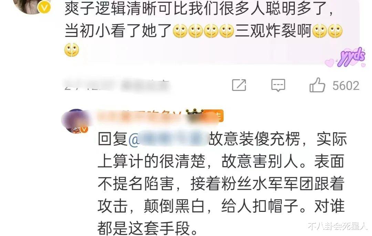The width and height of the screenshot is (372, 236).
Task: Open the blurred @mention after 回复
Action: [168, 139]
